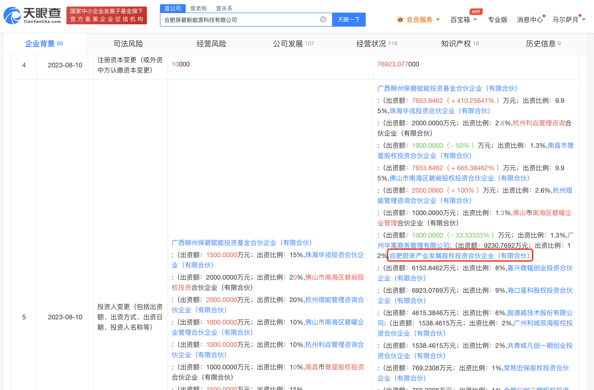Click the 投资人变更 change item cell
This screenshot has width=594, height=390.
click(x=130, y=317)
